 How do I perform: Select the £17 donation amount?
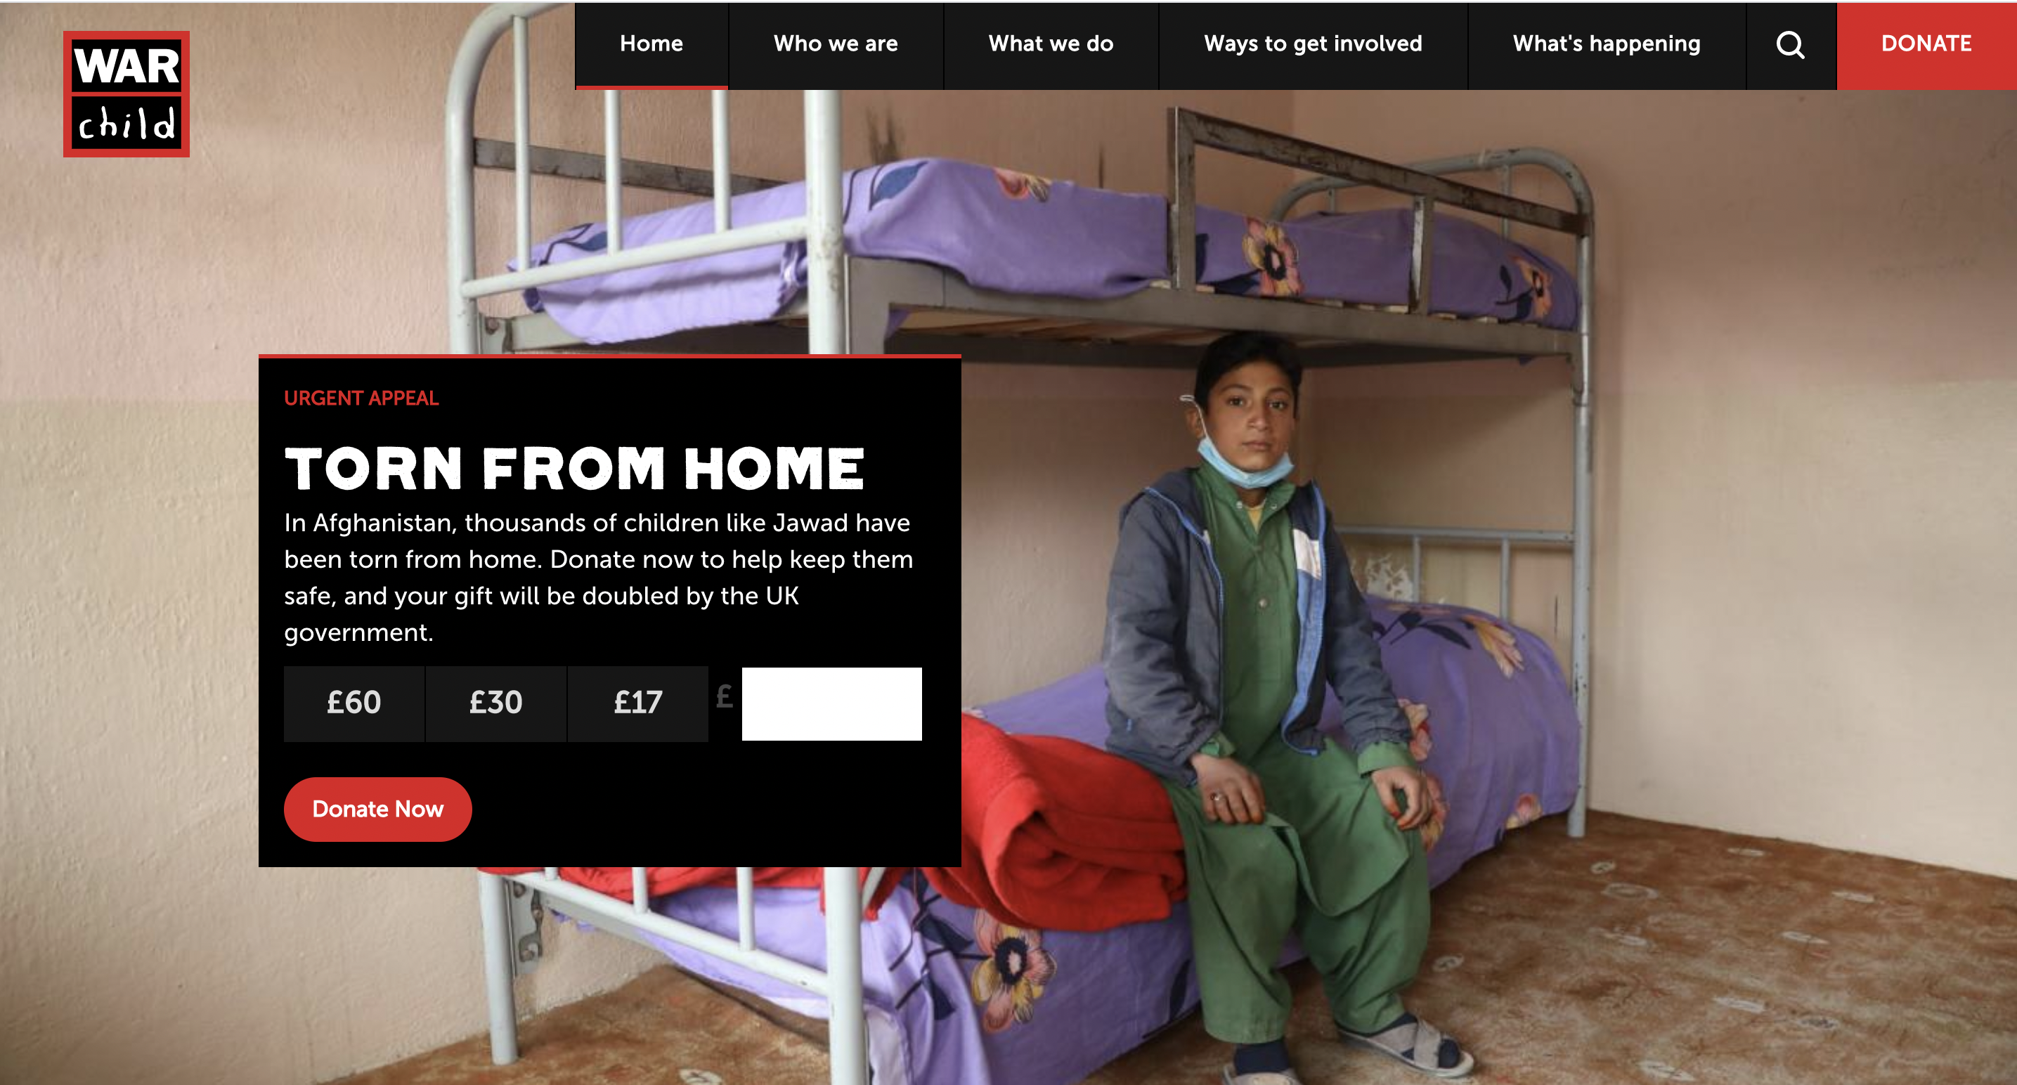pyautogui.click(x=638, y=703)
